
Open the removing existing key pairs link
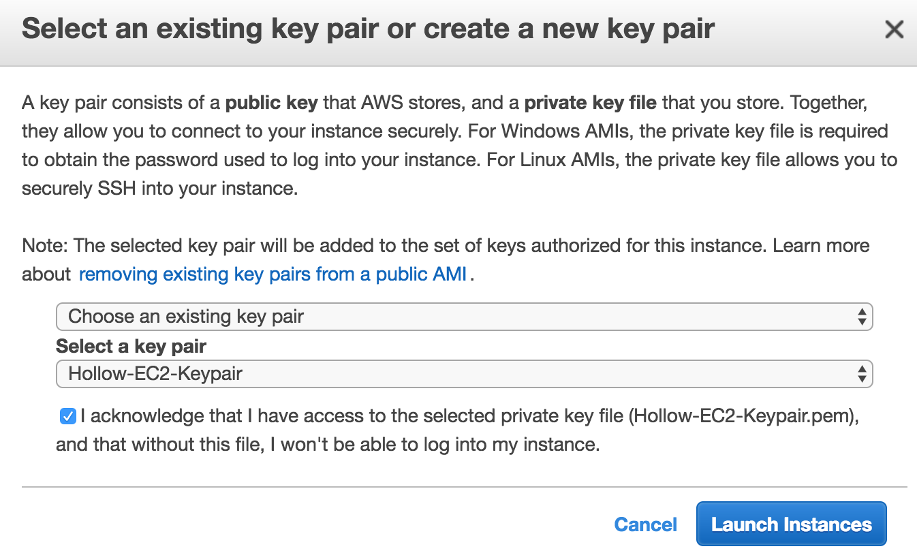273,274
